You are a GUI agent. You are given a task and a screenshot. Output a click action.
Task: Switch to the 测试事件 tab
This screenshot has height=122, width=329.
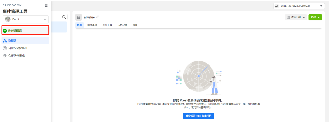[x=92, y=25]
